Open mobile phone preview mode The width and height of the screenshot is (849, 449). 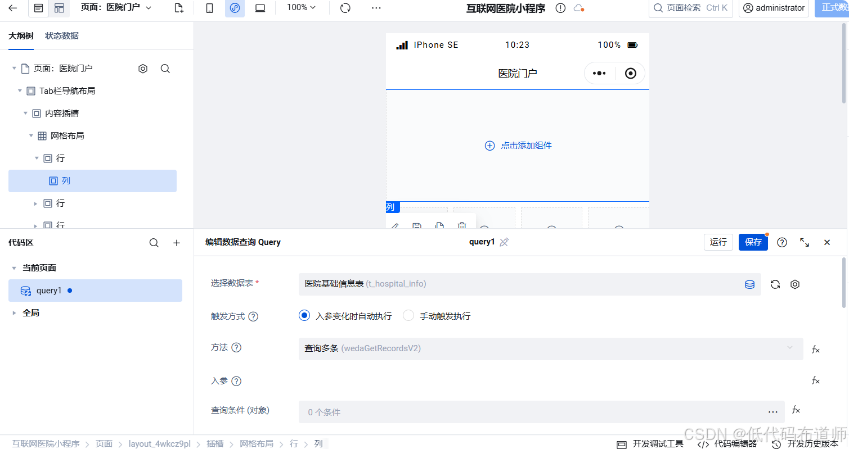(209, 8)
